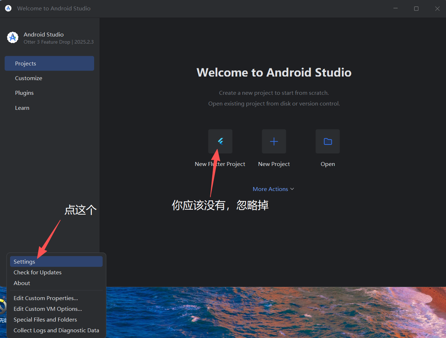Image resolution: width=446 pixels, height=338 pixels.
Task: Click the New Flutter Project icon
Action: click(x=220, y=141)
